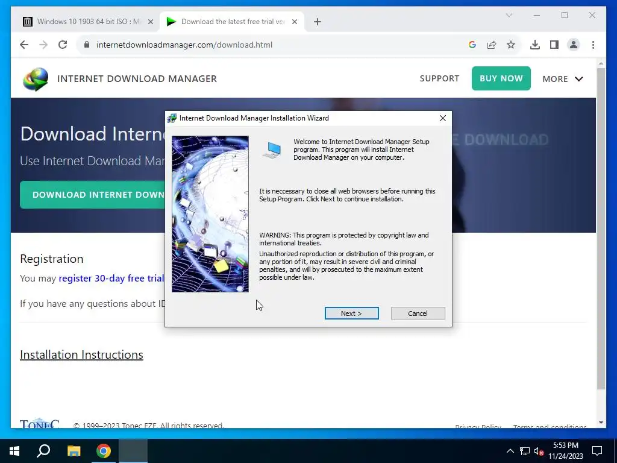
Task: Open Chrome downloads tray
Action: coord(535,45)
